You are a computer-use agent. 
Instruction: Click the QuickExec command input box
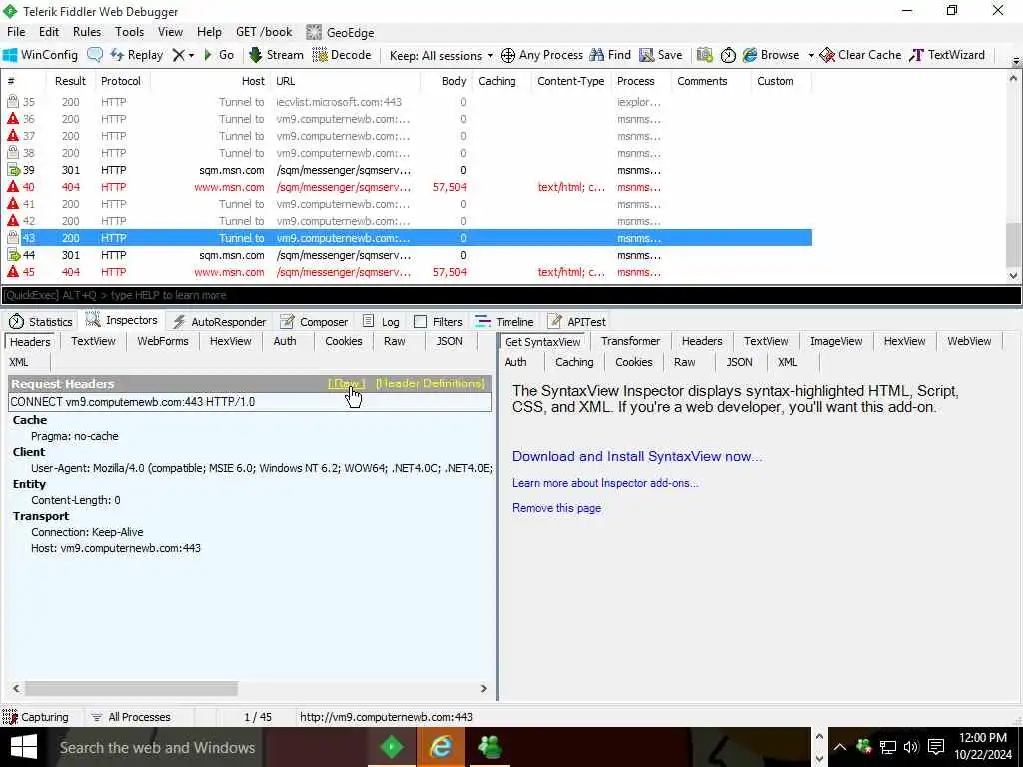tap(511, 295)
